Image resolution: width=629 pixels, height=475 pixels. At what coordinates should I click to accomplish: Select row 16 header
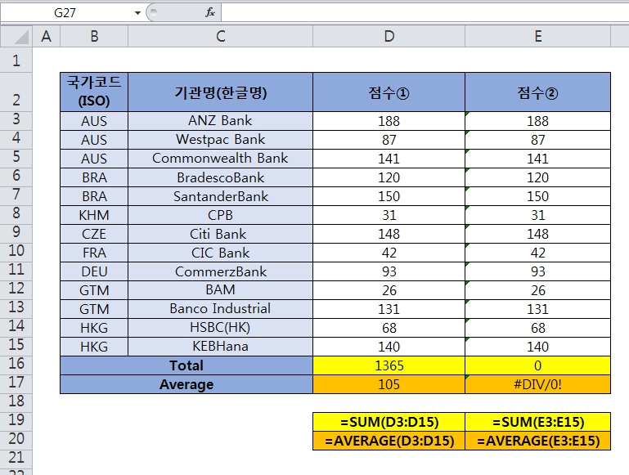(16, 364)
